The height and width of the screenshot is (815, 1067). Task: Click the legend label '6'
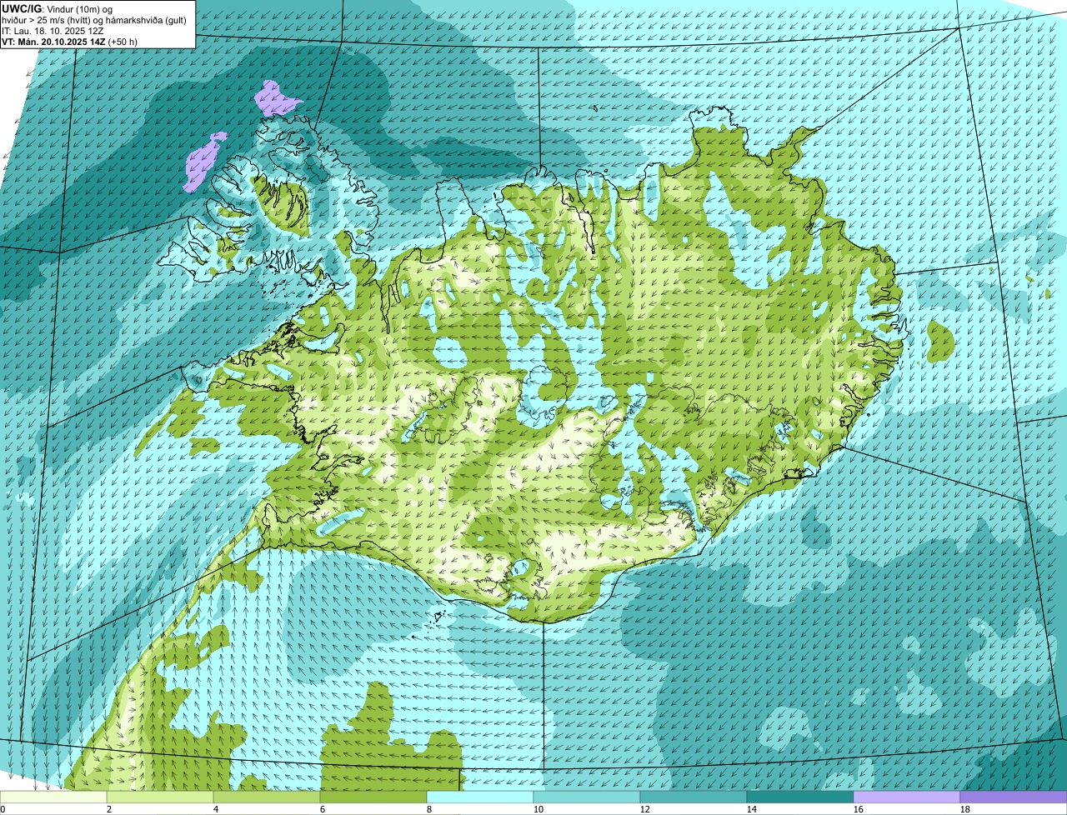click(x=323, y=809)
